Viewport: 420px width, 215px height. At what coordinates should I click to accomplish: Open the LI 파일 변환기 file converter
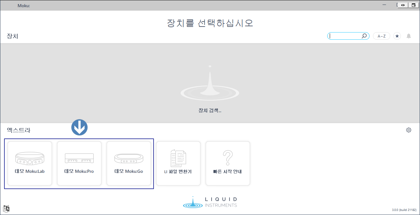pyautogui.click(x=178, y=163)
